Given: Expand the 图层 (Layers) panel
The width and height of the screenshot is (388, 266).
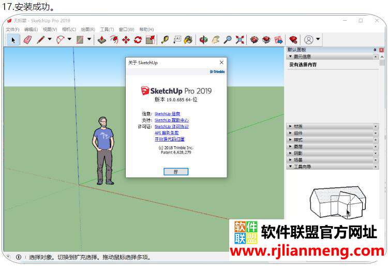Looking at the screenshot, I should pyautogui.click(x=298, y=146).
